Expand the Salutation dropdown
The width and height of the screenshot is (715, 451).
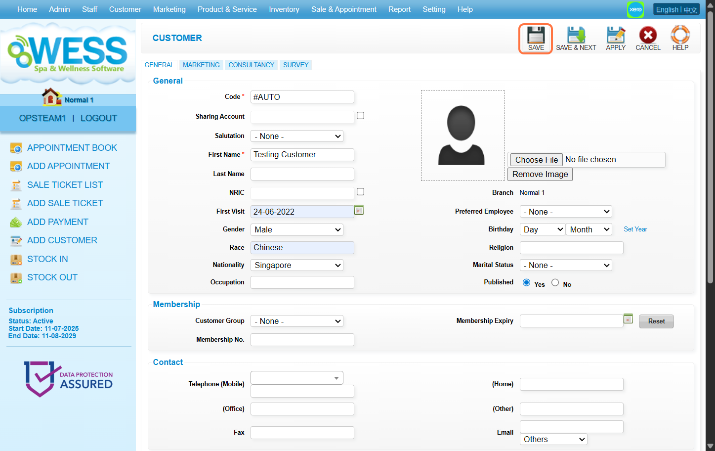point(297,136)
